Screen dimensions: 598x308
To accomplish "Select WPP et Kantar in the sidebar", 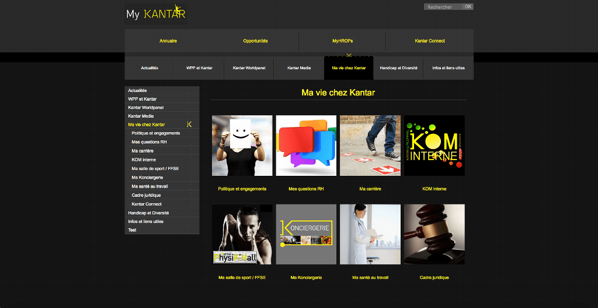I will point(162,99).
